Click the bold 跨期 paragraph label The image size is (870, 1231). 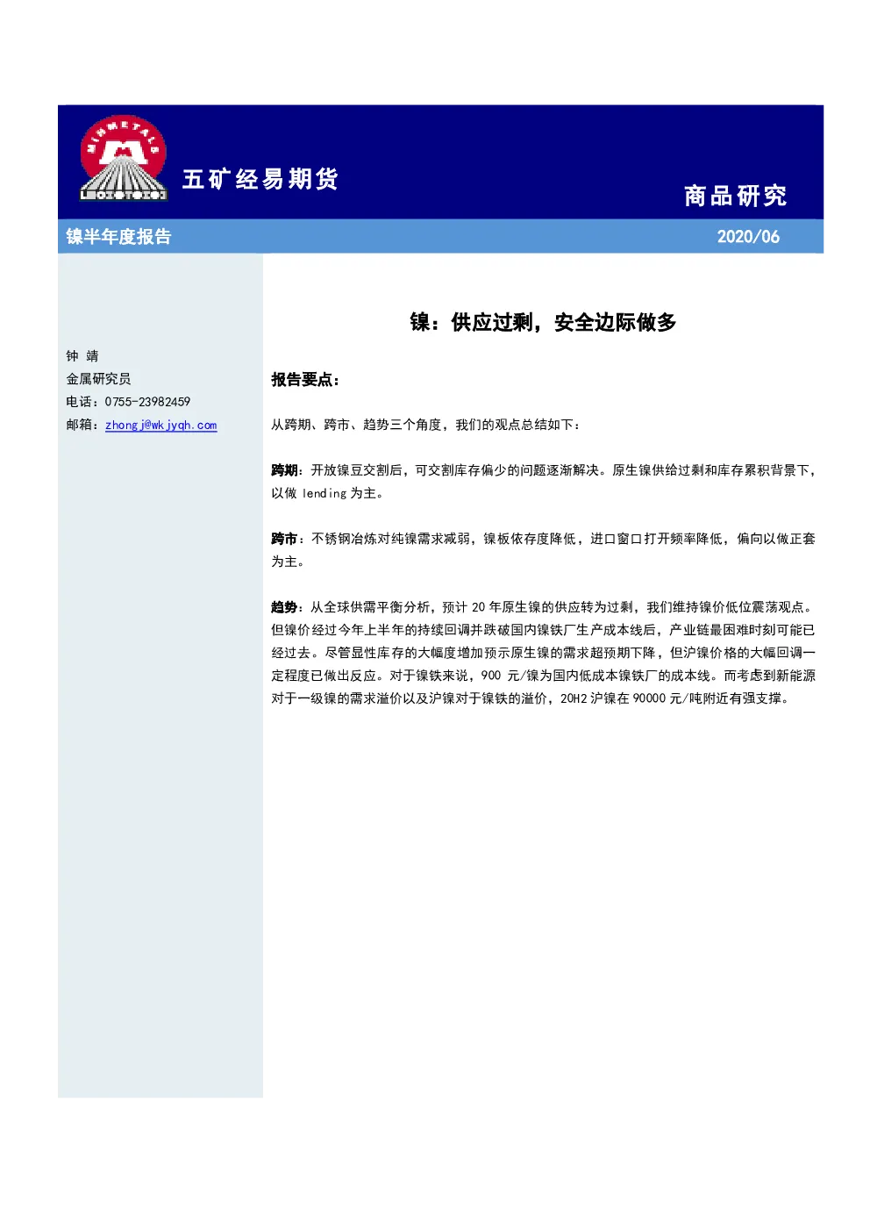pos(284,470)
